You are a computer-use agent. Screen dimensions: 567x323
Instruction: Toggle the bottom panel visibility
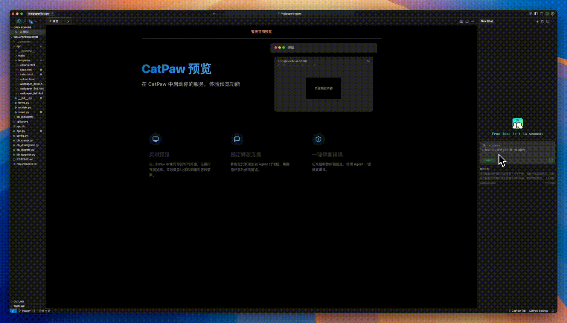[x=542, y=14]
